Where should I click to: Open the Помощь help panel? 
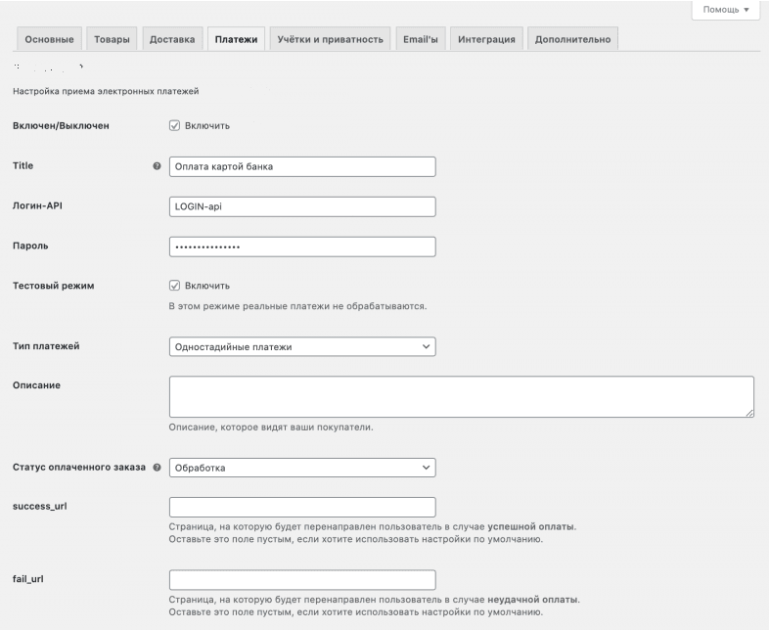point(725,10)
